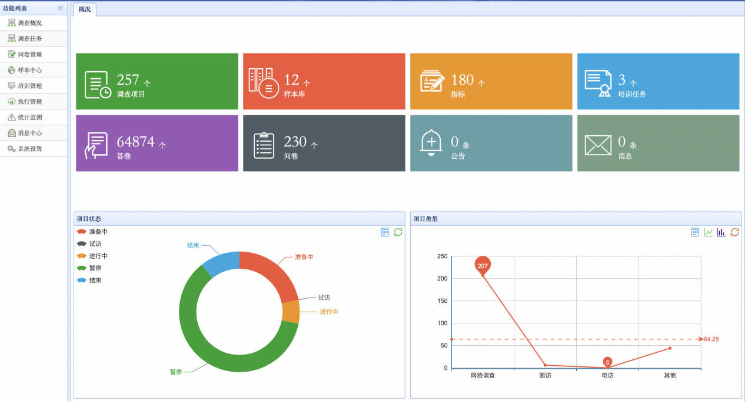This screenshot has height=404, width=748.
Task: Expand 系统设置 in the sidebar
Action: coord(29,149)
